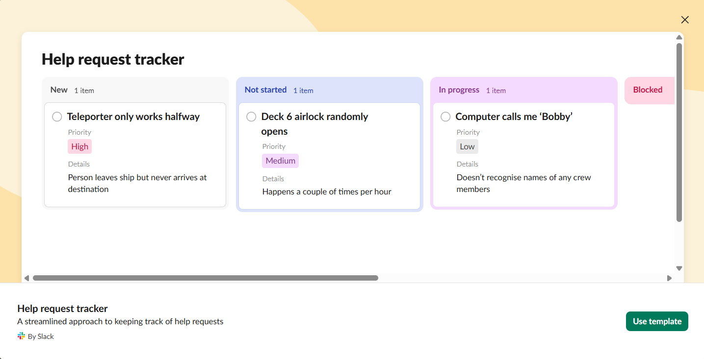
Task: Click Priority label in the Teleporter card
Action: tap(79, 132)
